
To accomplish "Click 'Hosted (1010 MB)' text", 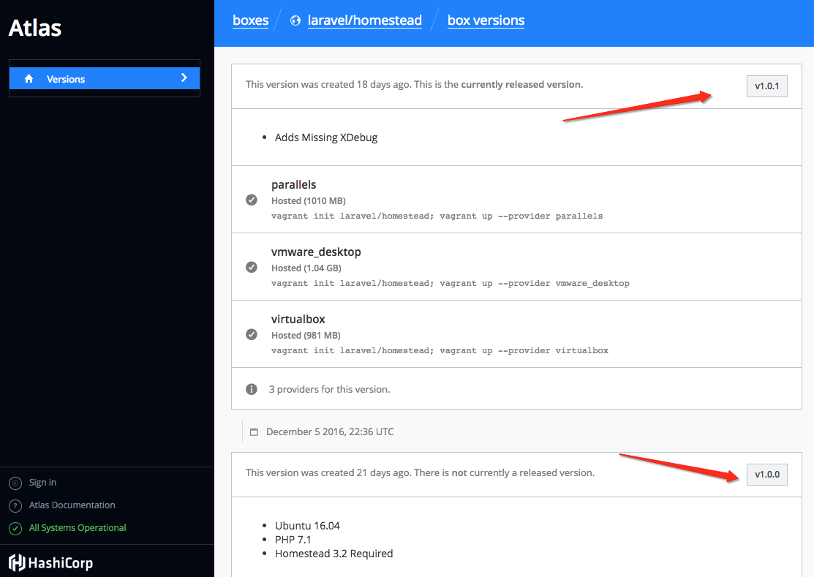I will [309, 201].
